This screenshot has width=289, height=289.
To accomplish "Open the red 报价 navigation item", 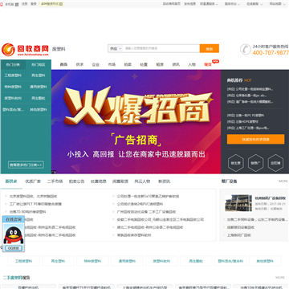I will click(x=208, y=64).
